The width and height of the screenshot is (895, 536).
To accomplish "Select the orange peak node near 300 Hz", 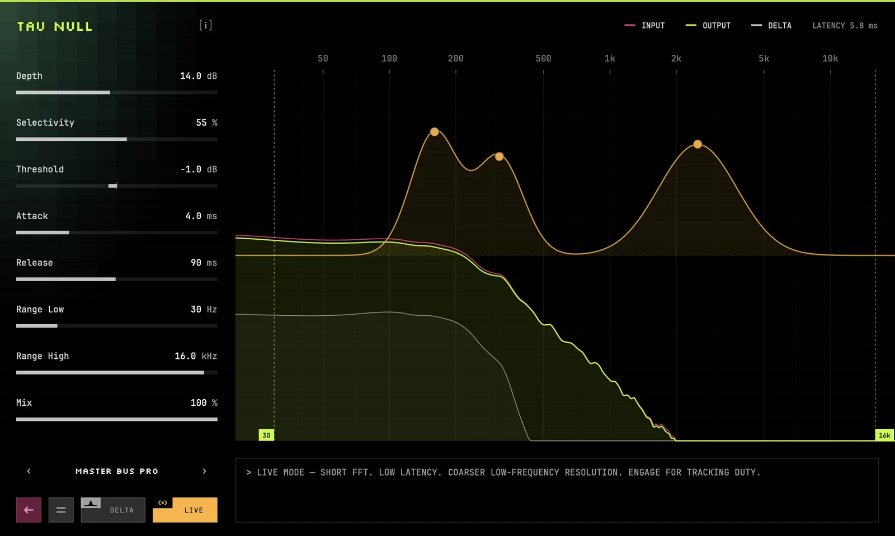I will (x=500, y=156).
